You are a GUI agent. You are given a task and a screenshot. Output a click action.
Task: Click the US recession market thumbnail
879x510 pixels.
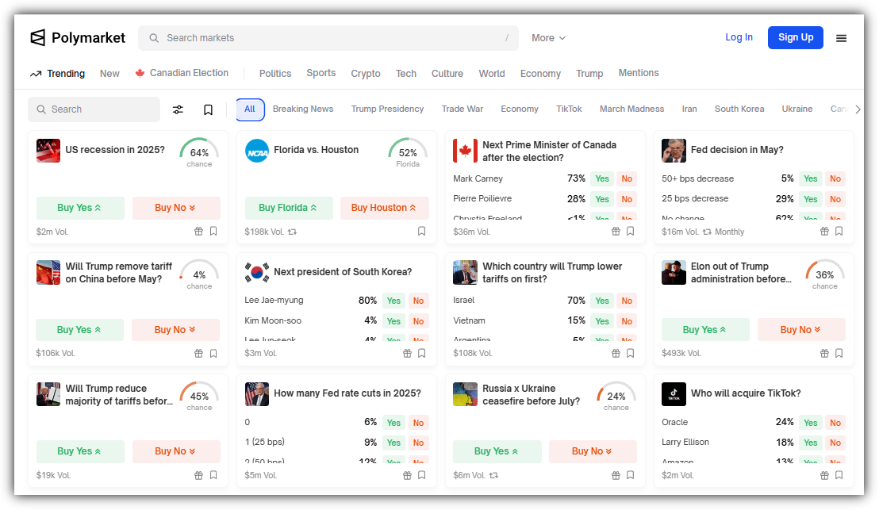[48, 151]
